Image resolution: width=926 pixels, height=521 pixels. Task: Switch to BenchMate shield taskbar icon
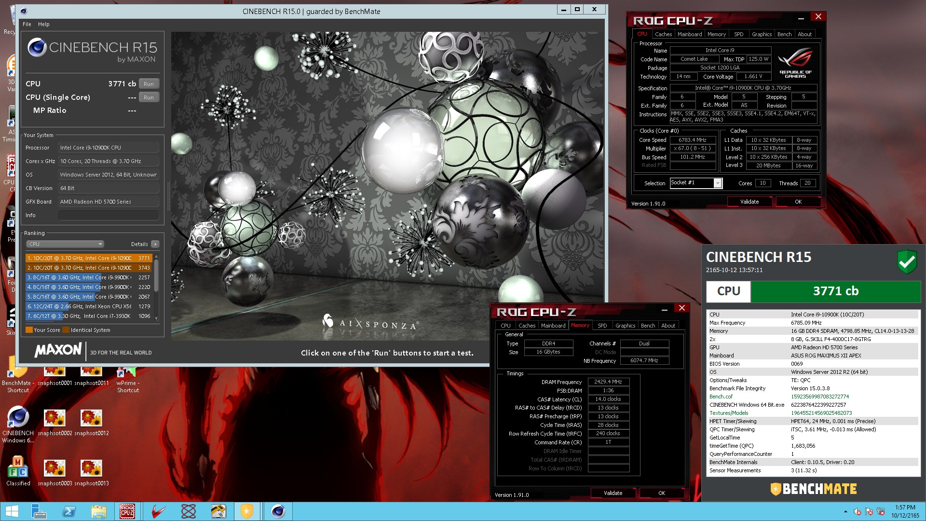[247, 511]
